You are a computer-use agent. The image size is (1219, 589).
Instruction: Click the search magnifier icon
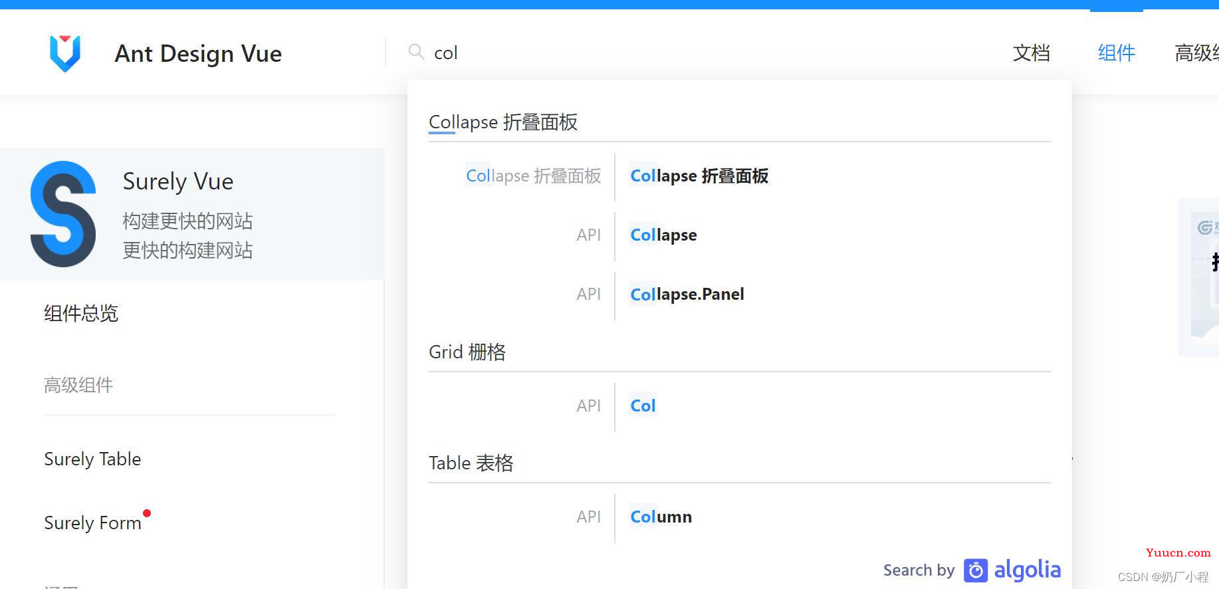416,52
